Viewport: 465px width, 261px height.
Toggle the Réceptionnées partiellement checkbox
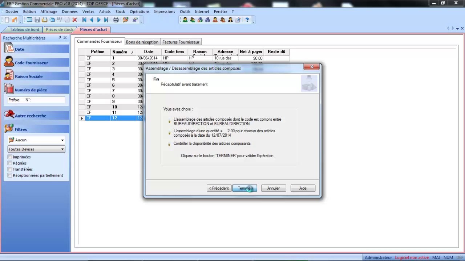(10, 175)
